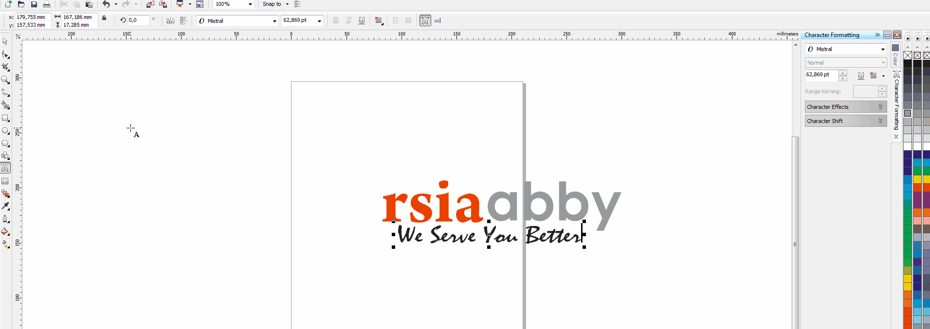
Task: Decrease font size with docker spinner down
Action: 843,78
